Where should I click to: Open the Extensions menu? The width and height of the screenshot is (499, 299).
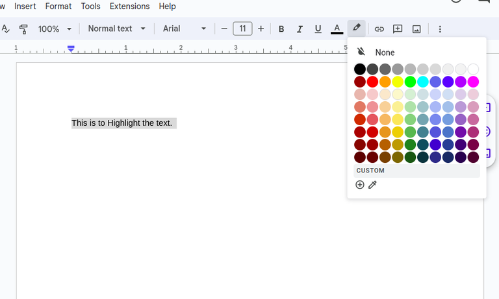tap(129, 6)
